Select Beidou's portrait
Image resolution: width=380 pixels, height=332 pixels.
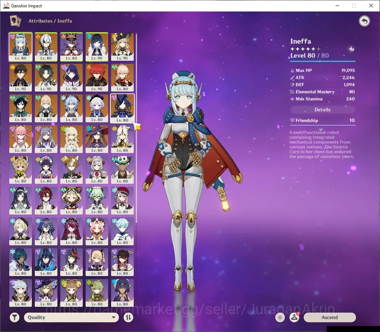(122, 262)
